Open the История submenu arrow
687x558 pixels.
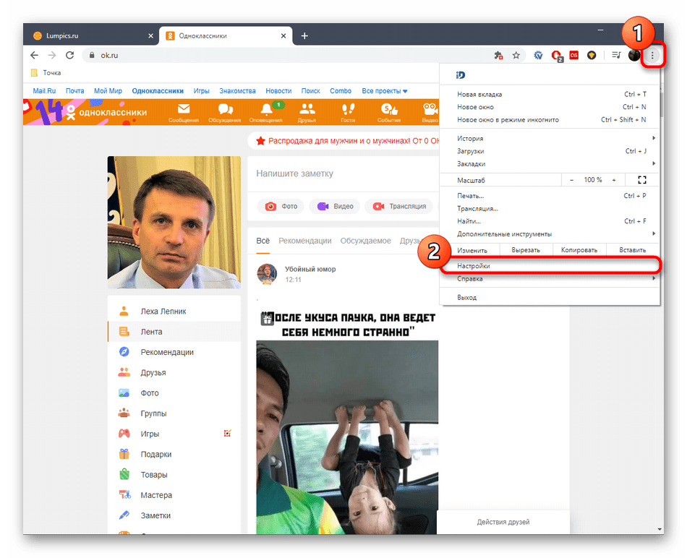click(654, 137)
